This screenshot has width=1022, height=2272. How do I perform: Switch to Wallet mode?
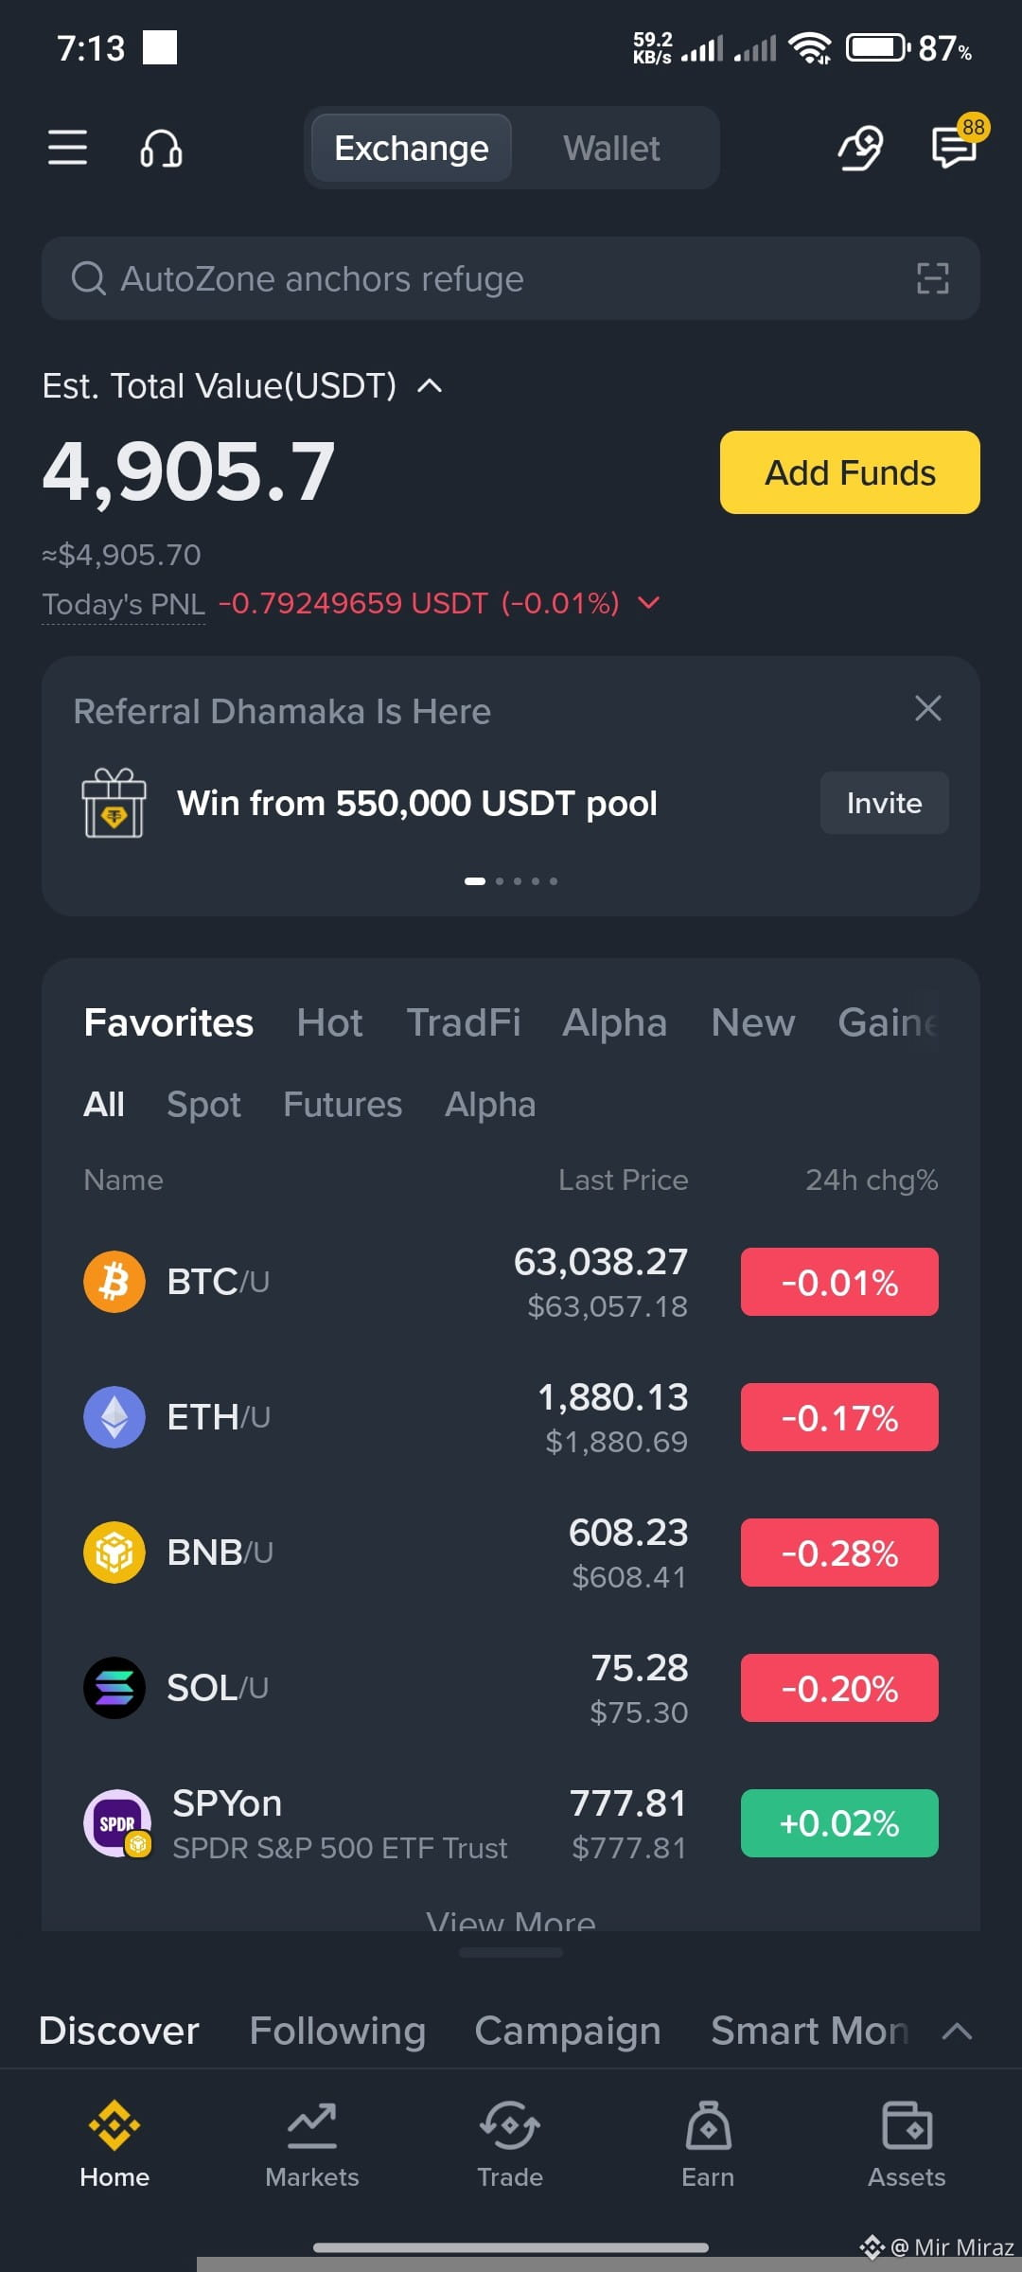click(x=612, y=149)
